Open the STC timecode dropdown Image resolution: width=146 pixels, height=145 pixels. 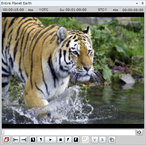[102, 10]
